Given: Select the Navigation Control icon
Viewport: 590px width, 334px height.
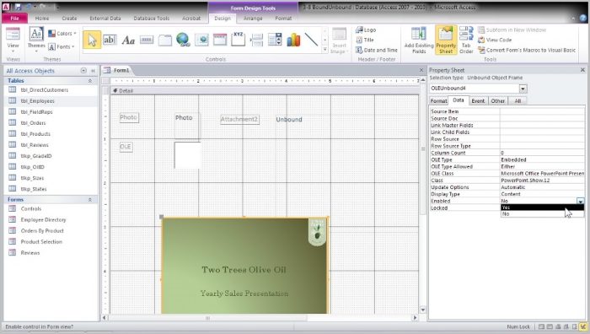Looking at the screenshot, I should pos(220,40).
